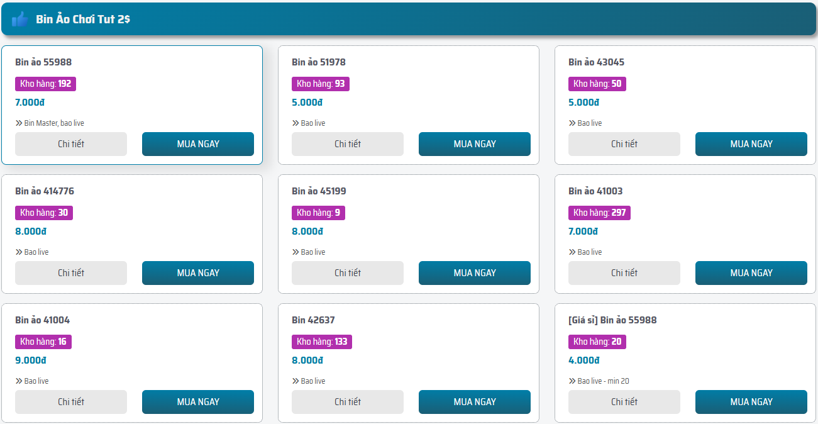View Chi tiết for Bin ảo 41004
The height and width of the screenshot is (424, 818).
tap(71, 402)
